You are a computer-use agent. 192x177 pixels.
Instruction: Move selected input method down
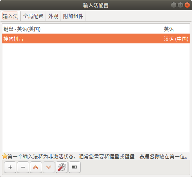(x=49, y=167)
